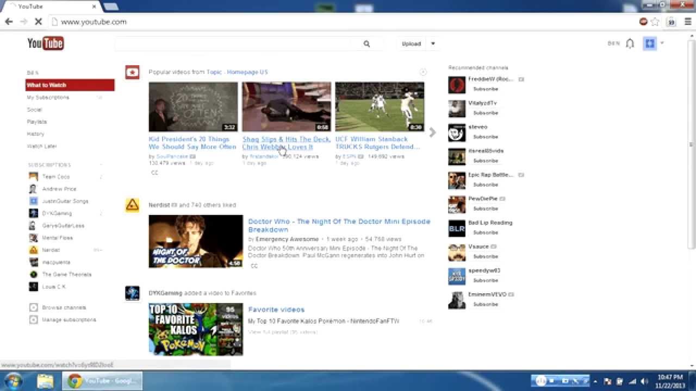
Task: Open Epic Rap Battles channel avatar
Action: click(457, 180)
